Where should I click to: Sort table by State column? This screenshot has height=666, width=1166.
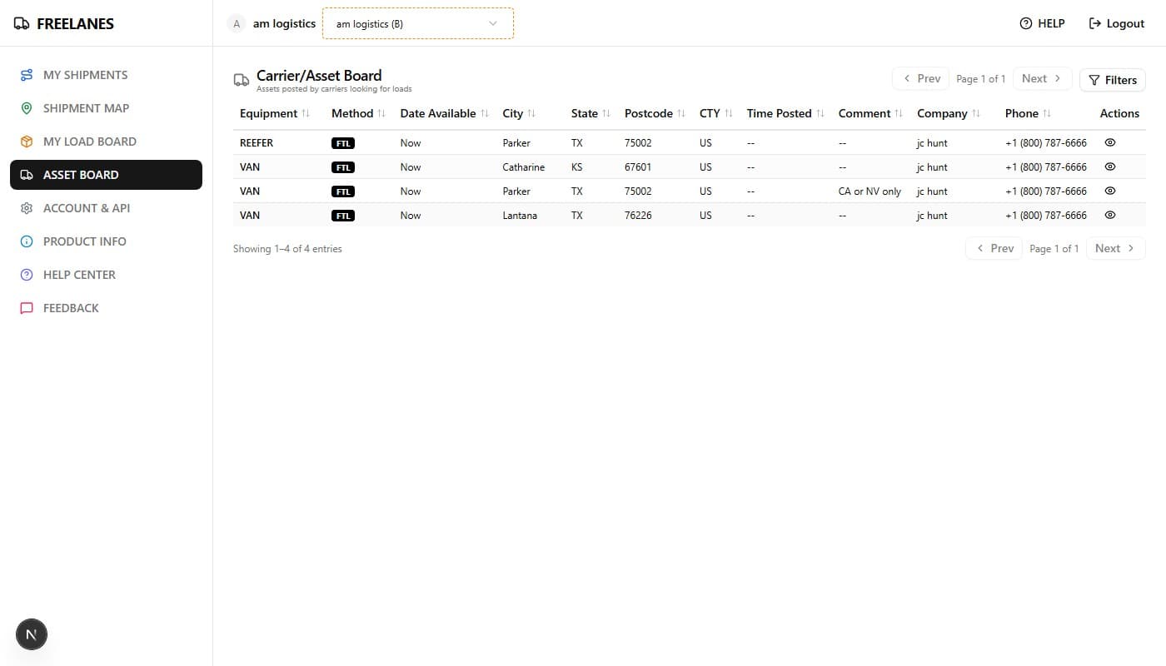pos(591,113)
